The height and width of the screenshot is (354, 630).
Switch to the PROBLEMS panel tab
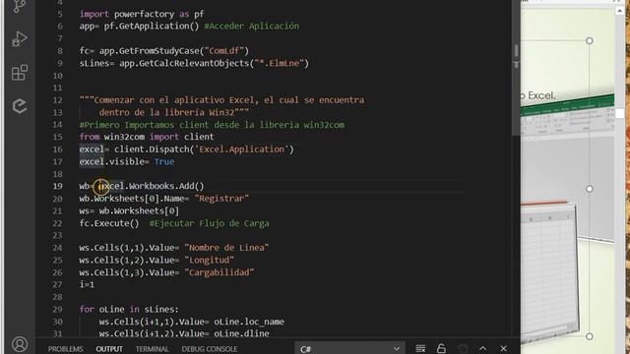(66, 349)
